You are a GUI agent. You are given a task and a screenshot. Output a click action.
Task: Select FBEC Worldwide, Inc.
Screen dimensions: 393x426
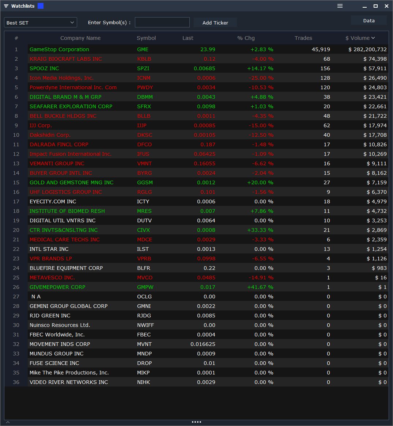tap(57, 335)
